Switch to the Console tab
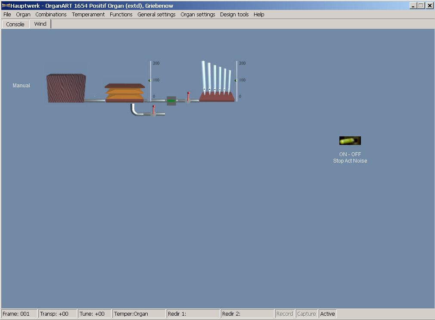 tap(15, 24)
